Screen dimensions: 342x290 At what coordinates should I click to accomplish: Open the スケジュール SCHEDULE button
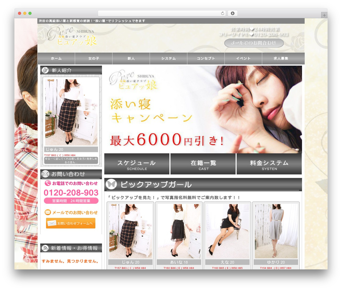(x=137, y=164)
